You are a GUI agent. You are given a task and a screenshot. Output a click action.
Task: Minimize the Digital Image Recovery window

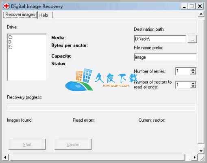tap(184, 6)
